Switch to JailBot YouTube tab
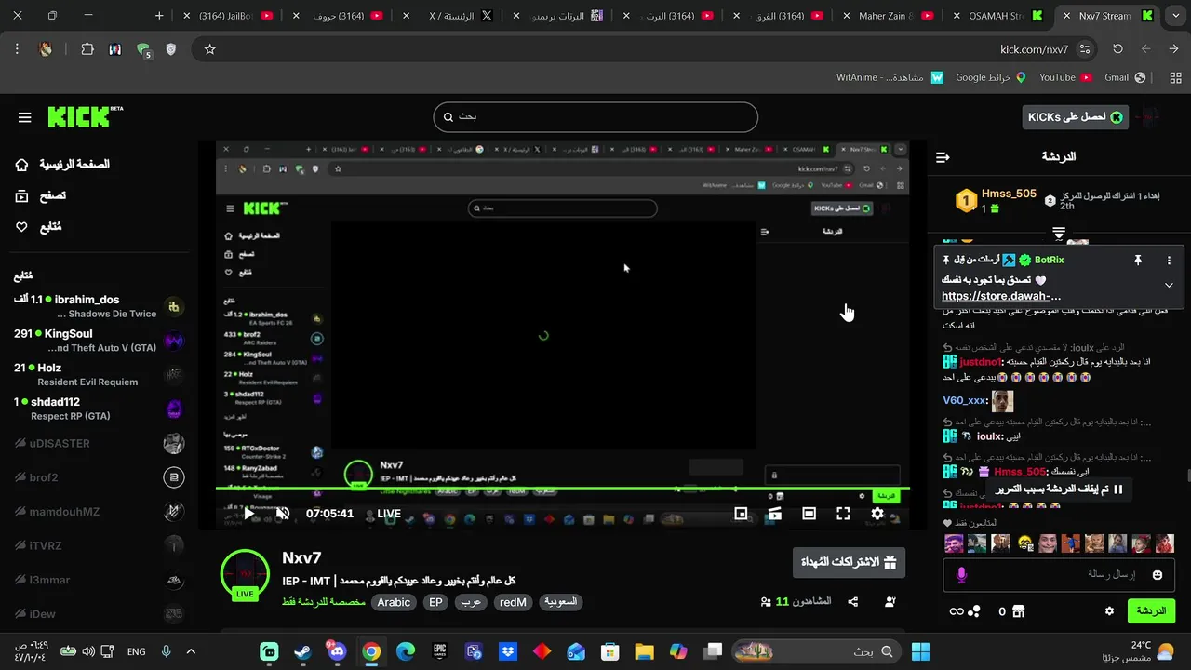 pyautogui.click(x=228, y=16)
